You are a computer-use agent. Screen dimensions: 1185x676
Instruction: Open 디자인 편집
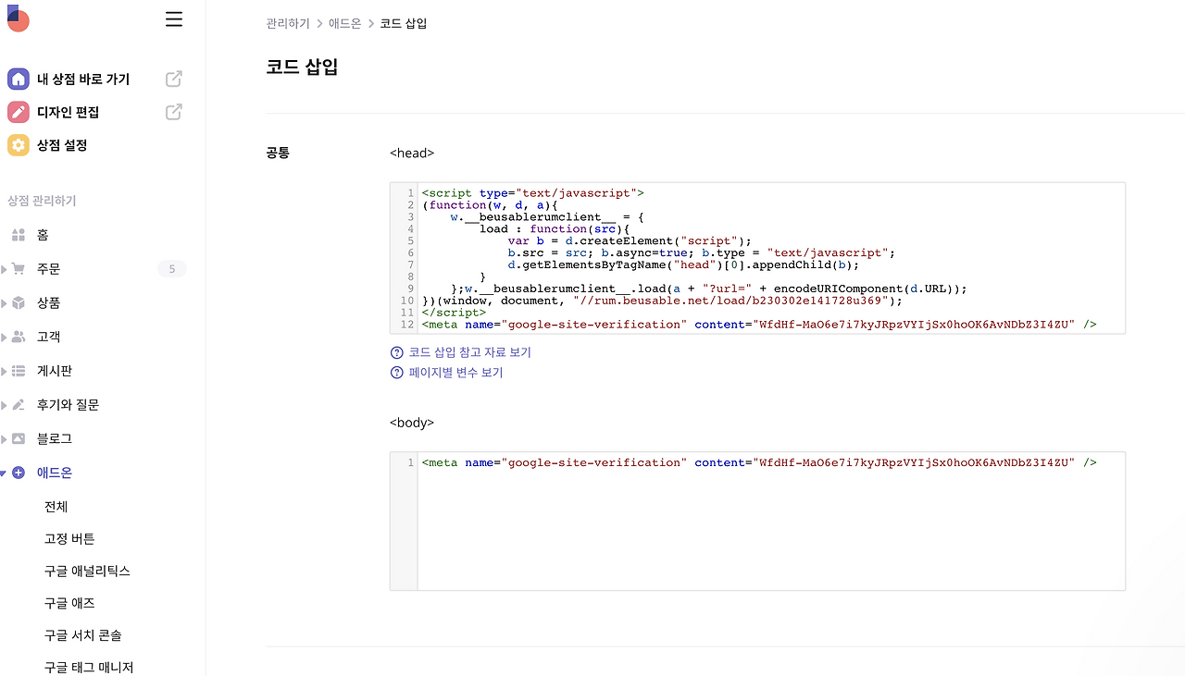click(68, 112)
